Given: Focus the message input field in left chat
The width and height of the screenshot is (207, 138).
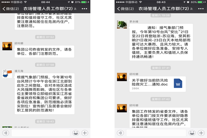Looking at the screenshot, I should point(41,133).
